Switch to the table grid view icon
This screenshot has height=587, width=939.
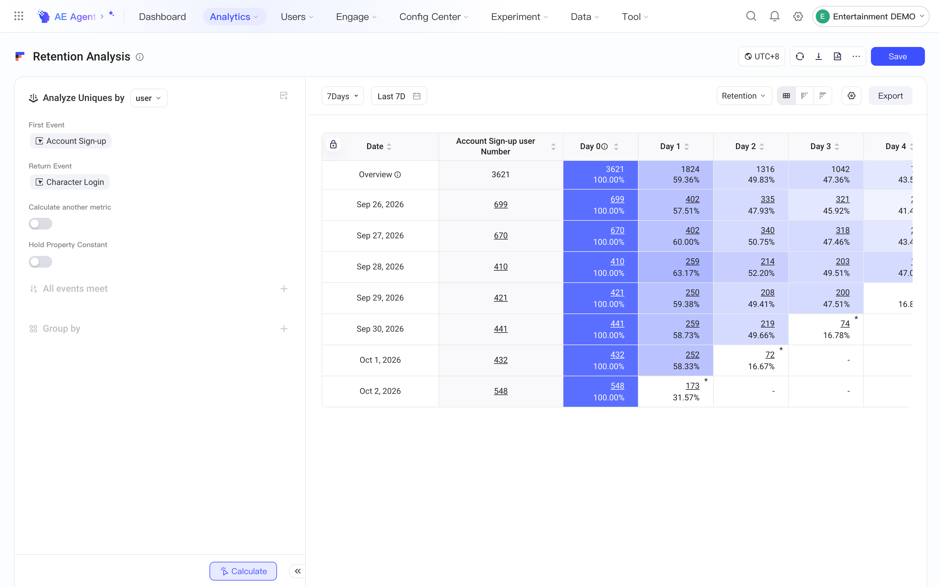coord(786,96)
